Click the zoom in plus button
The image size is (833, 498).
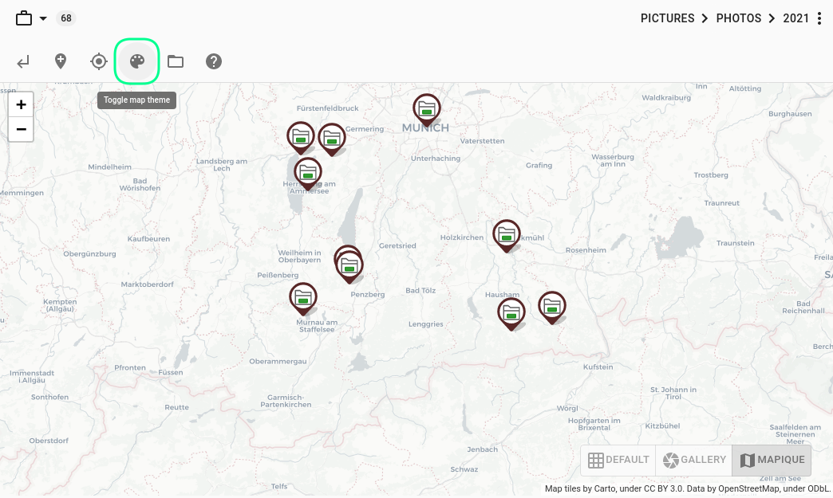[x=21, y=104]
